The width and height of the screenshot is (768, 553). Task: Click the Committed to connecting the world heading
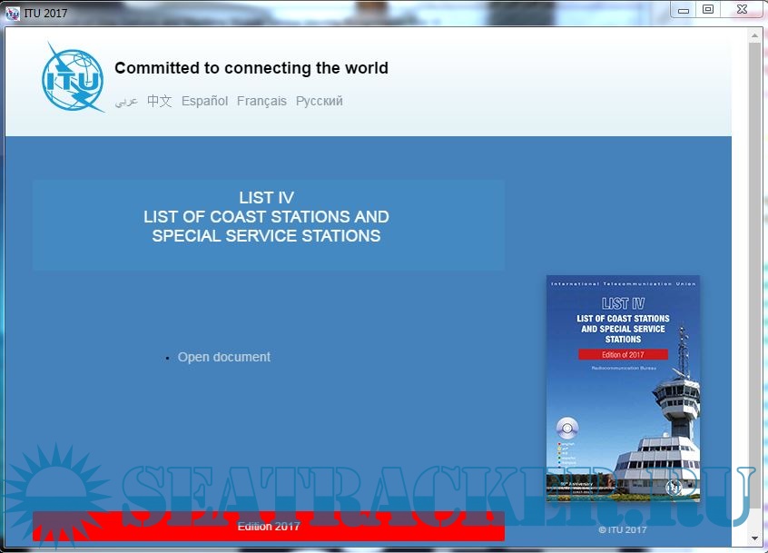pyautogui.click(x=251, y=68)
